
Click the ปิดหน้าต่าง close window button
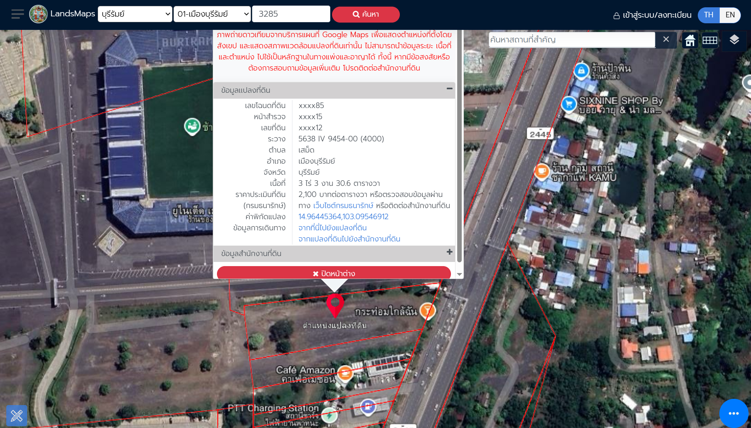click(x=334, y=273)
